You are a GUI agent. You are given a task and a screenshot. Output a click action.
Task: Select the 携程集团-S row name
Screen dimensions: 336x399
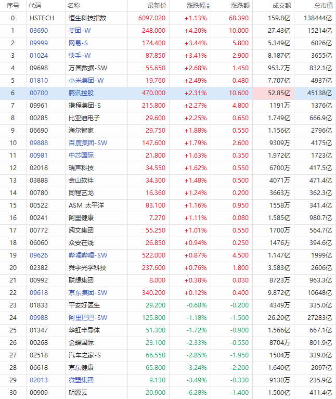click(x=84, y=106)
